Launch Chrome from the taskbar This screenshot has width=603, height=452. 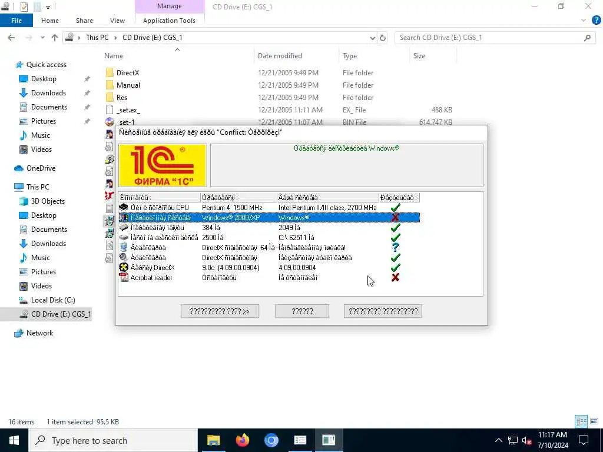coord(271,440)
